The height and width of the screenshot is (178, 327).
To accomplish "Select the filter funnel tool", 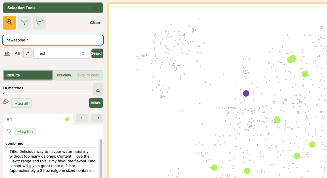I will click(24, 22).
